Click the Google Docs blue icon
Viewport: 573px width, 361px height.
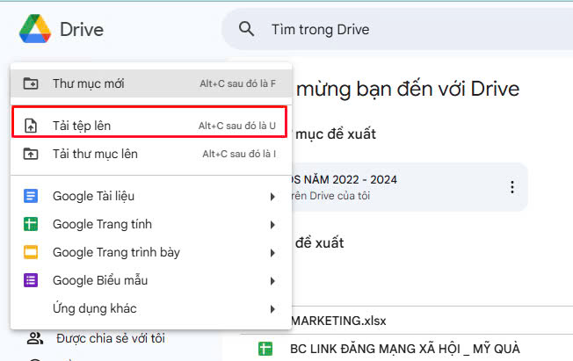tap(31, 196)
